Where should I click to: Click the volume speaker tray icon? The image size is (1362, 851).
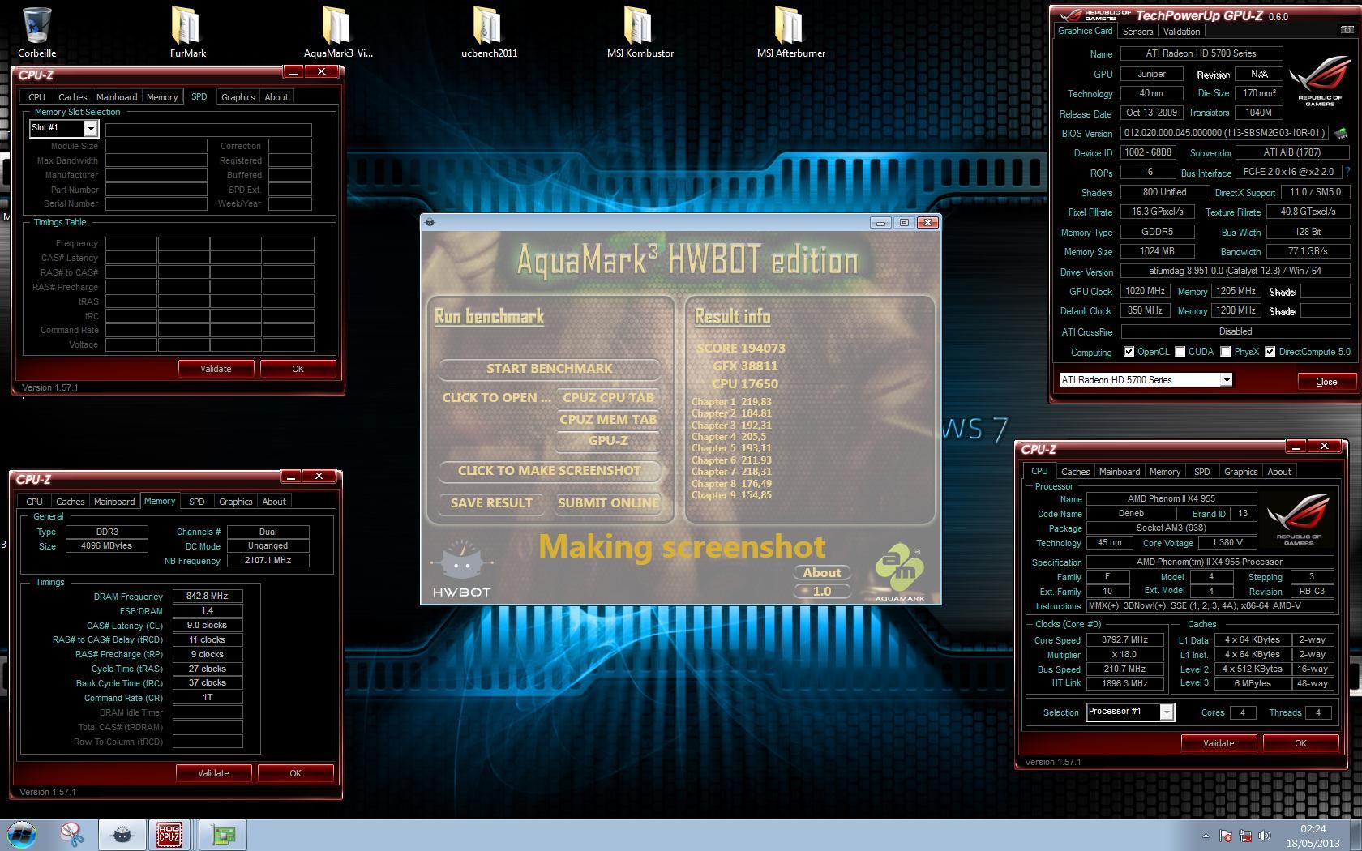pos(1264,836)
